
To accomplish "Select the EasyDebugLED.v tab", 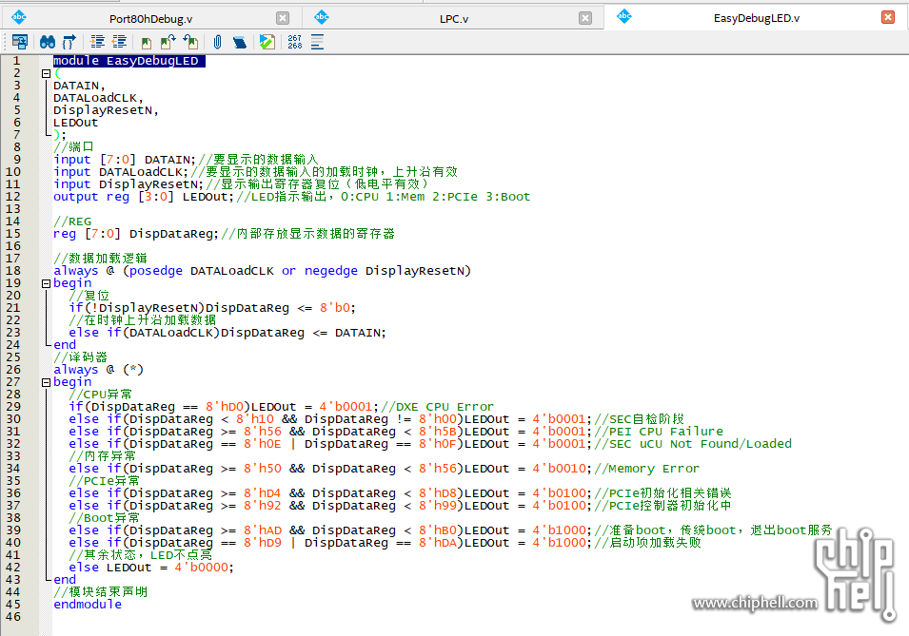I will point(756,18).
